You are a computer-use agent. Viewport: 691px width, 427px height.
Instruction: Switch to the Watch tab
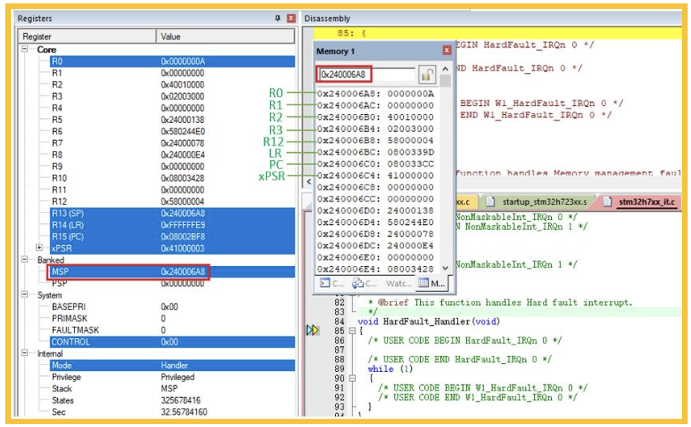click(399, 283)
